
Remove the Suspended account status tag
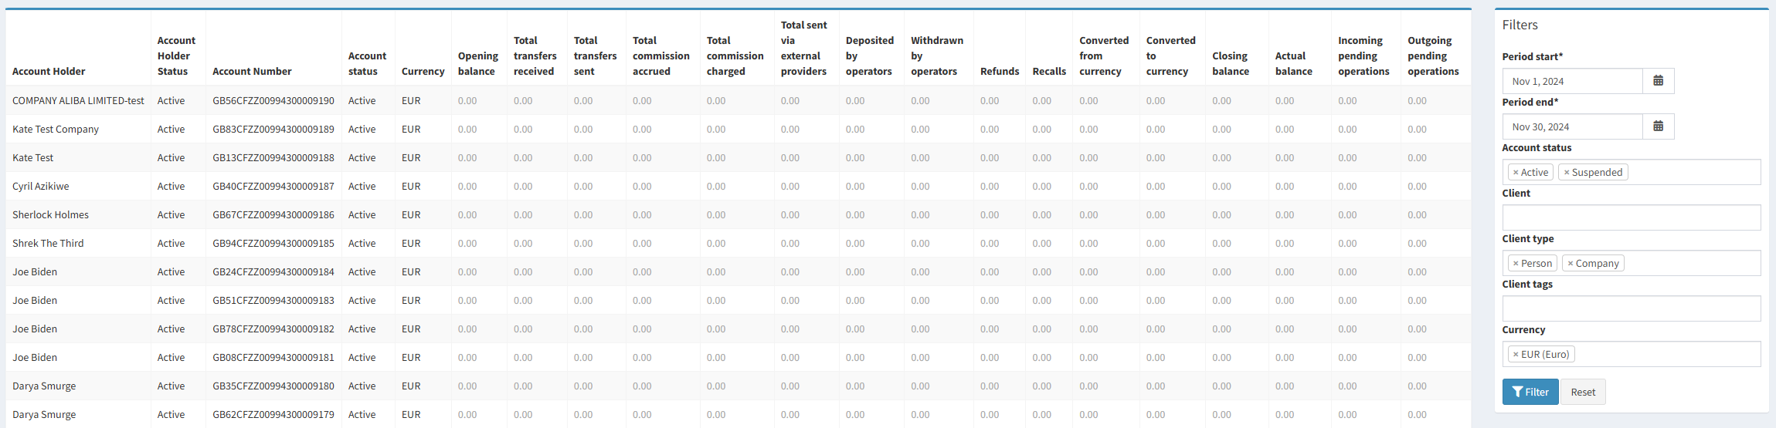1567,173
